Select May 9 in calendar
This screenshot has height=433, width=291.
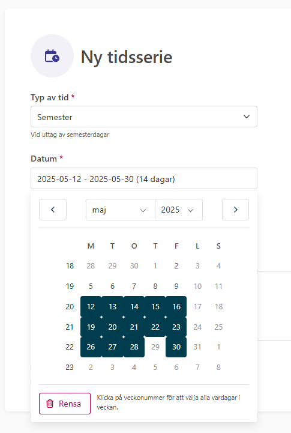[176, 286]
